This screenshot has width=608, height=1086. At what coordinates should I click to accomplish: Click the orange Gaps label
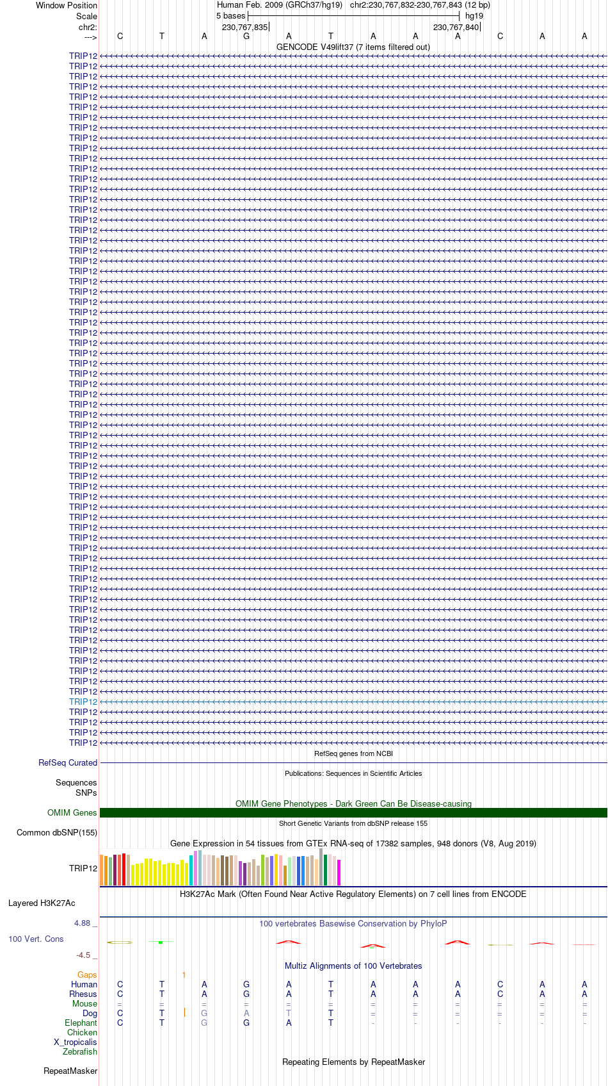[x=87, y=975]
